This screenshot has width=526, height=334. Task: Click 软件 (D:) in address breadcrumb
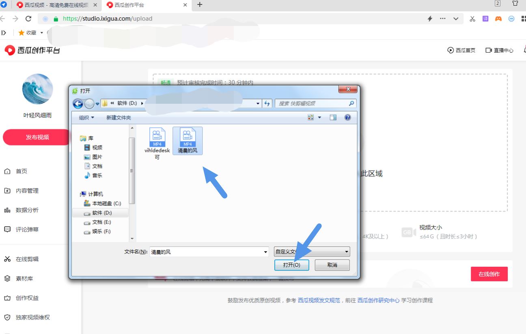coord(127,103)
